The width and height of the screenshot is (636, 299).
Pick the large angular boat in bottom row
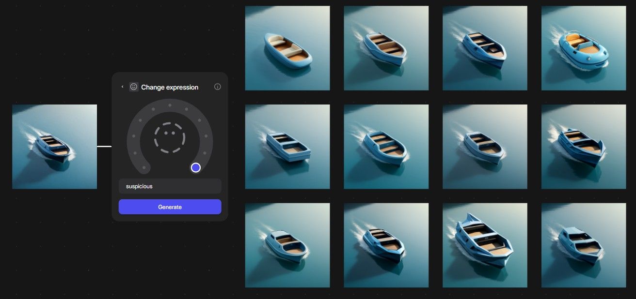[485, 245]
